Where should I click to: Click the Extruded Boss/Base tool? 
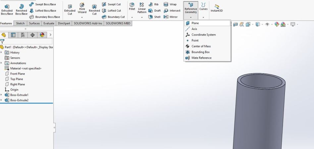click(x=7, y=10)
